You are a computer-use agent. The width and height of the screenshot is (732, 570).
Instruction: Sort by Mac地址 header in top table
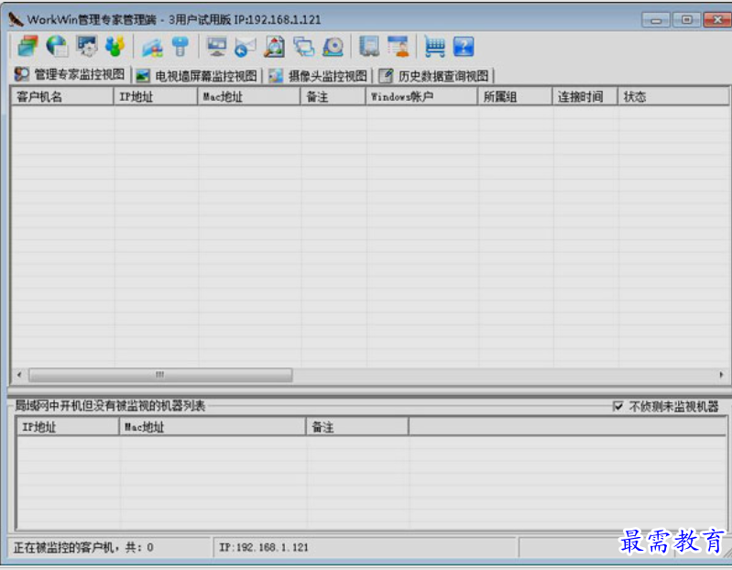tap(249, 96)
